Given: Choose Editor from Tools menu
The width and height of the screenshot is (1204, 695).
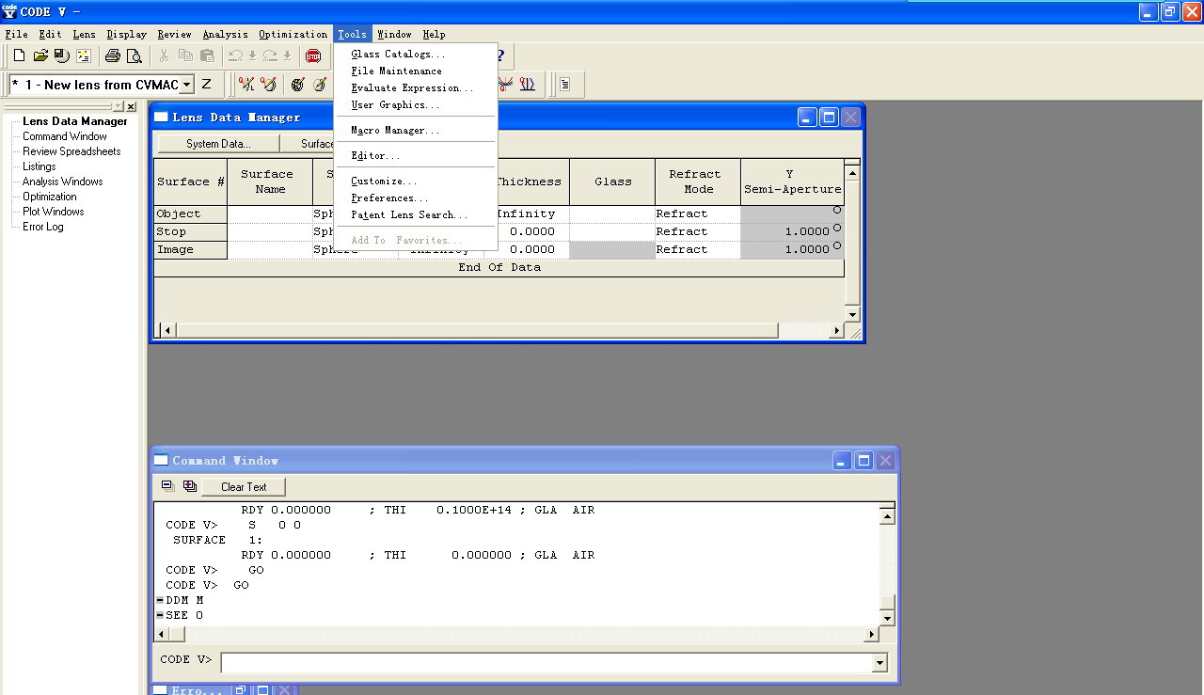Looking at the screenshot, I should click(375, 156).
